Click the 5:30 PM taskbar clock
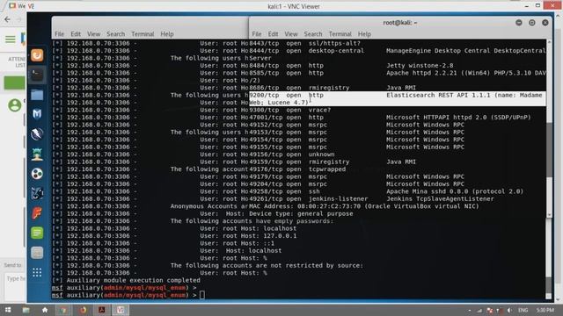Screen dimensions: 563x316 click(x=545, y=310)
